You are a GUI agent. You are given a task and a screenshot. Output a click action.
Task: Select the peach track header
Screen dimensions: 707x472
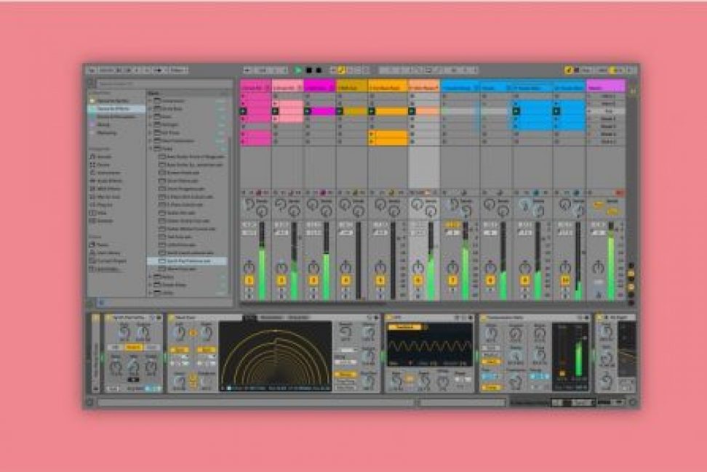pyautogui.click(x=424, y=86)
